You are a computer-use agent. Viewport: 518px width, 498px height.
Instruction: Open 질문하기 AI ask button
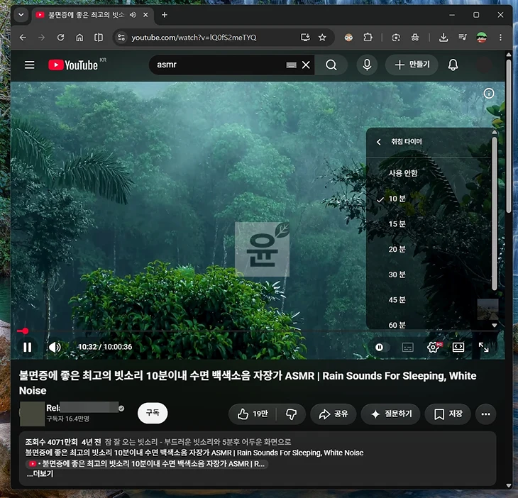[x=391, y=414]
